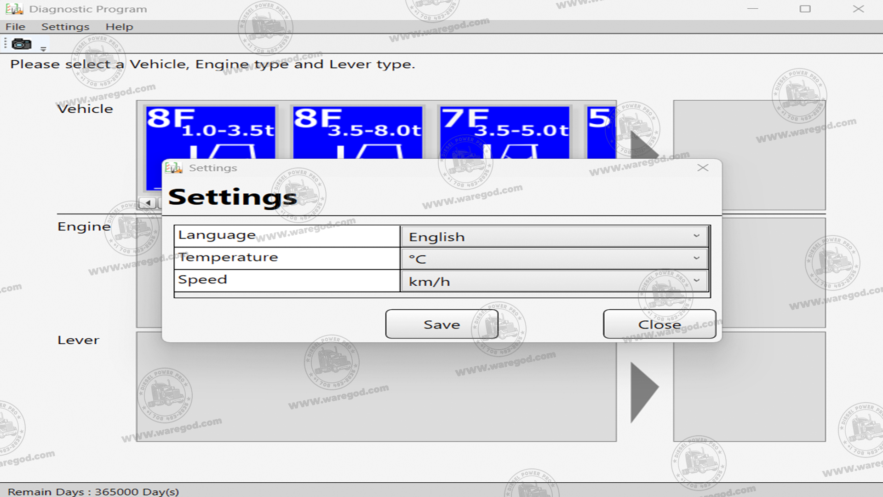
Task: Select the 8F 1.0-3.5t vehicle tile
Action: click(211, 132)
